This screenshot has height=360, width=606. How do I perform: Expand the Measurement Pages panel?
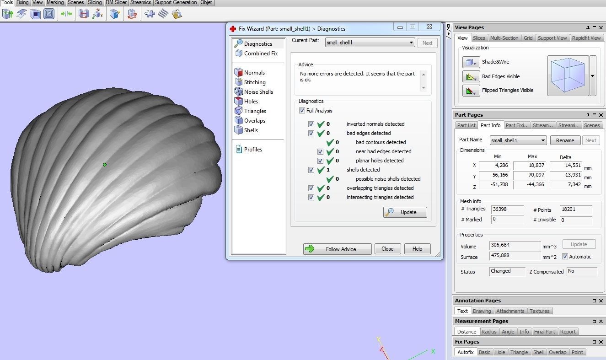click(594, 321)
